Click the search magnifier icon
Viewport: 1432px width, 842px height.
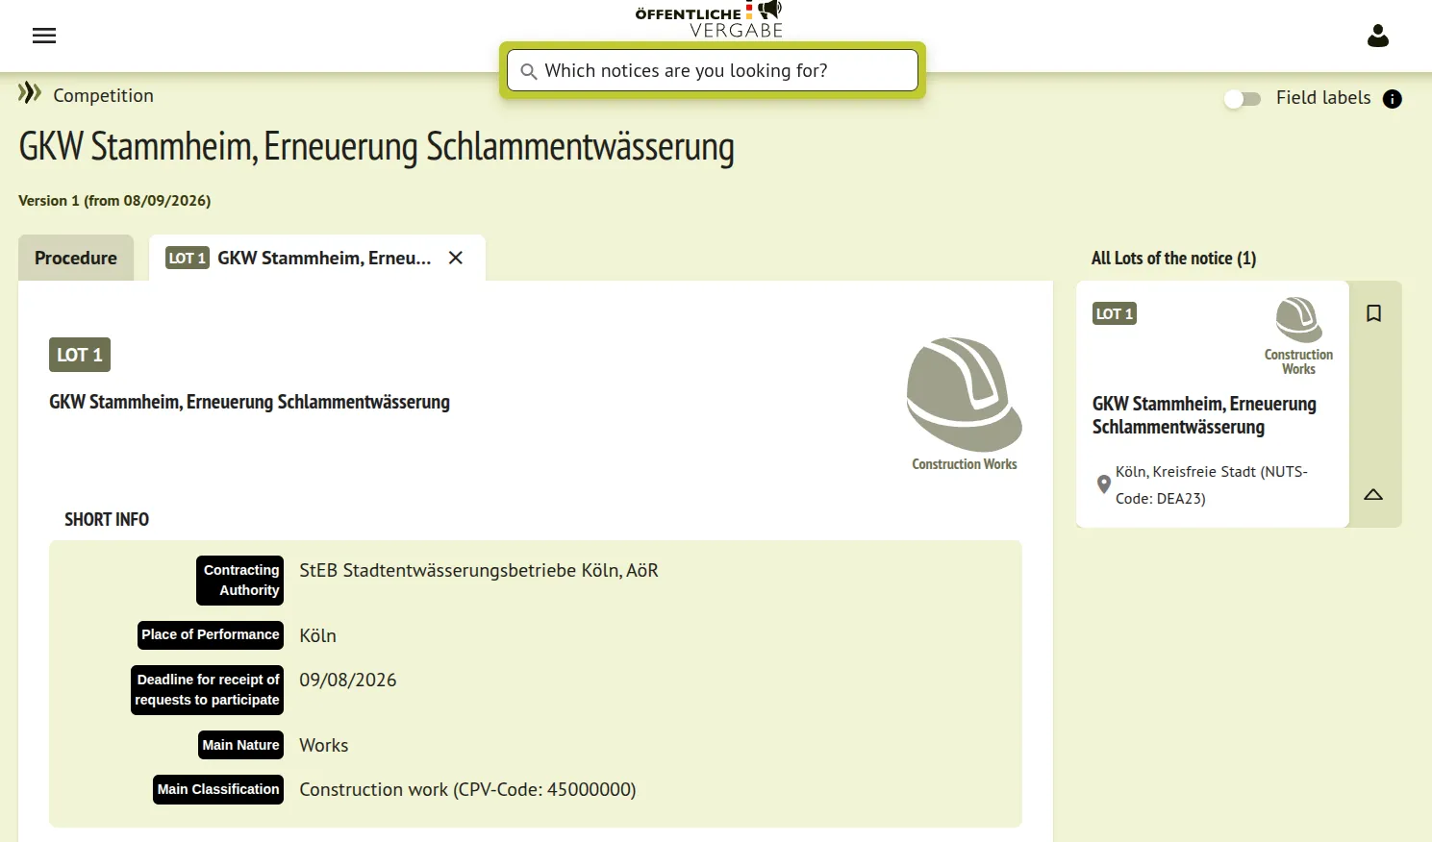528,71
